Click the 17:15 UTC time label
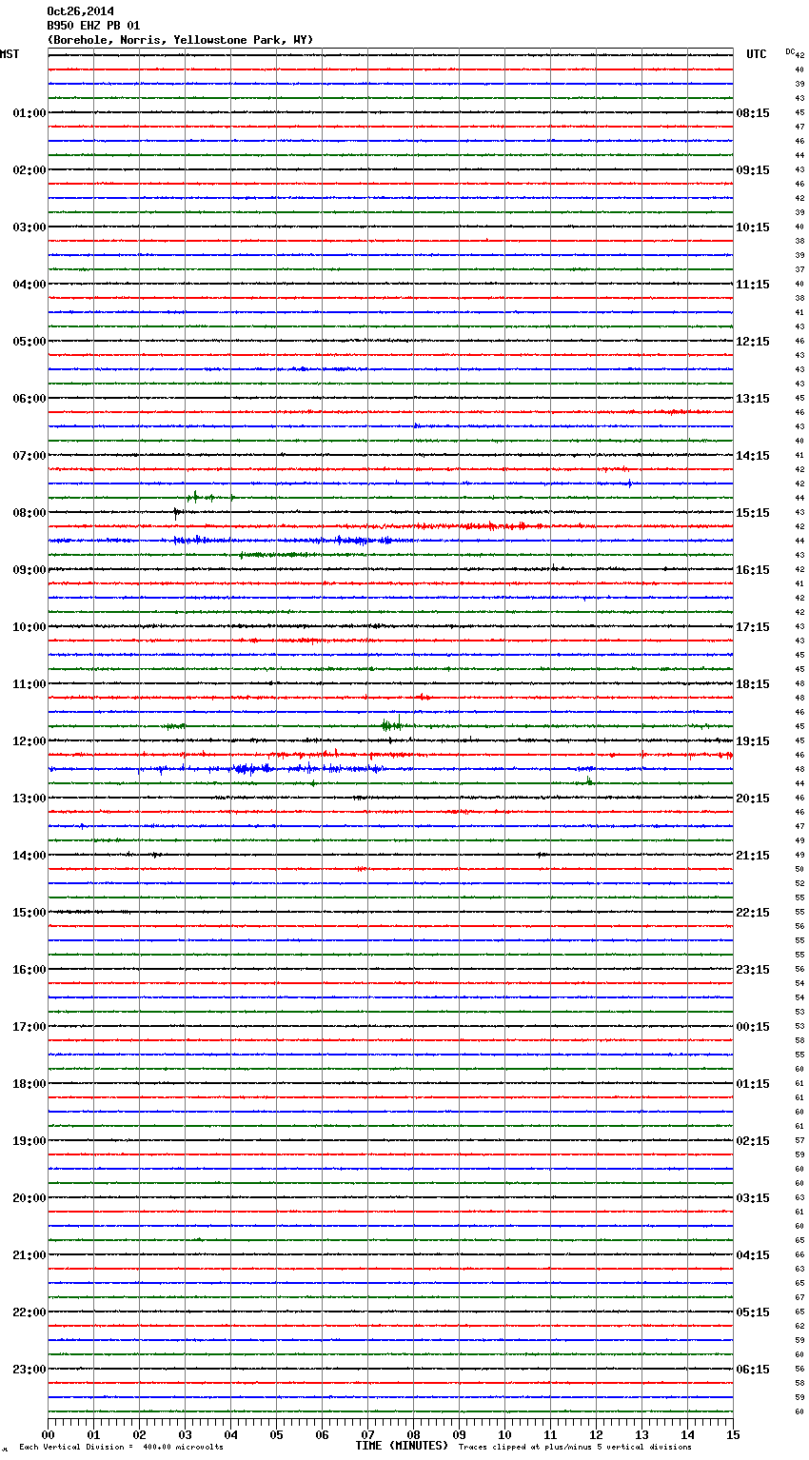The width and height of the screenshot is (809, 1460). [753, 627]
